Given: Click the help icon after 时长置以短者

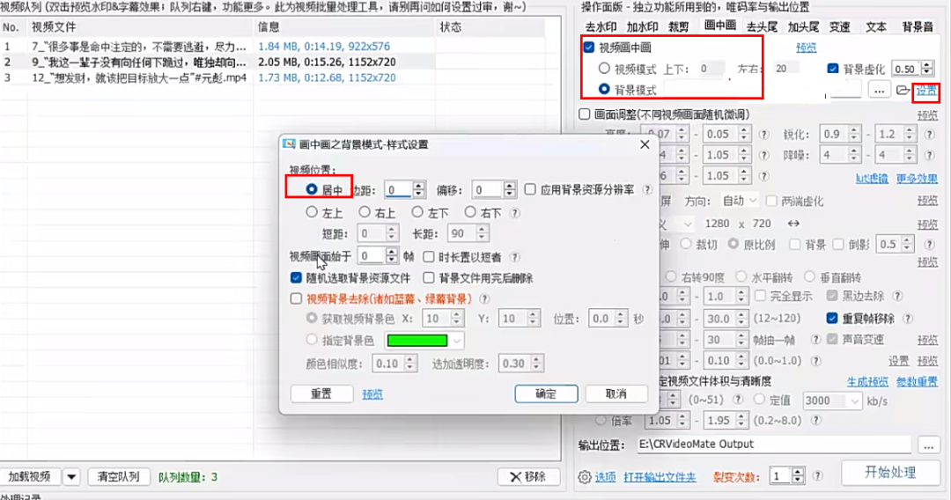Looking at the screenshot, I should tap(515, 257).
